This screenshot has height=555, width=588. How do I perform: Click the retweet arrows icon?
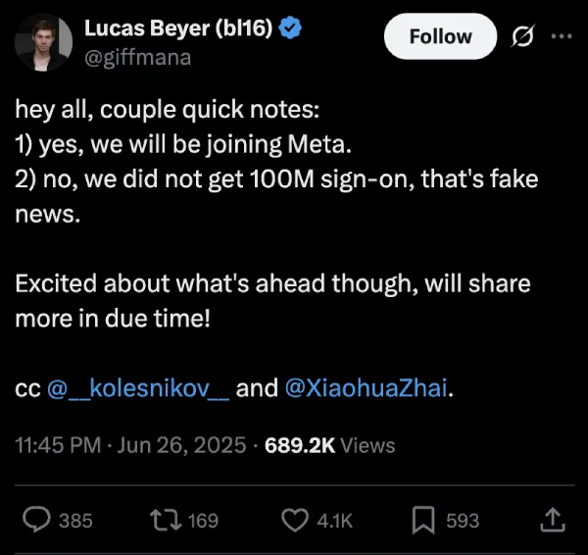coord(166,520)
